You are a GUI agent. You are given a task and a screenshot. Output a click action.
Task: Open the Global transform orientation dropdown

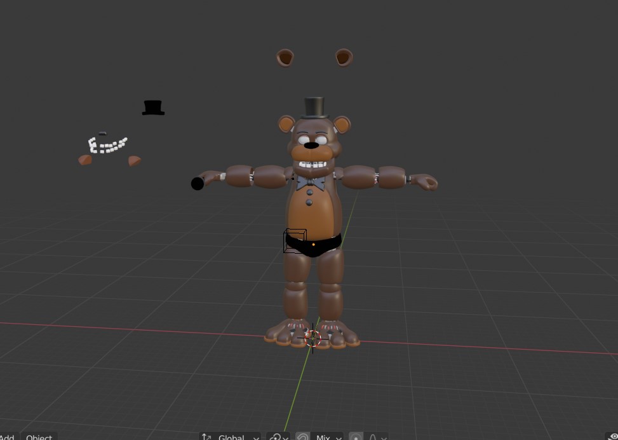[231, 437]
